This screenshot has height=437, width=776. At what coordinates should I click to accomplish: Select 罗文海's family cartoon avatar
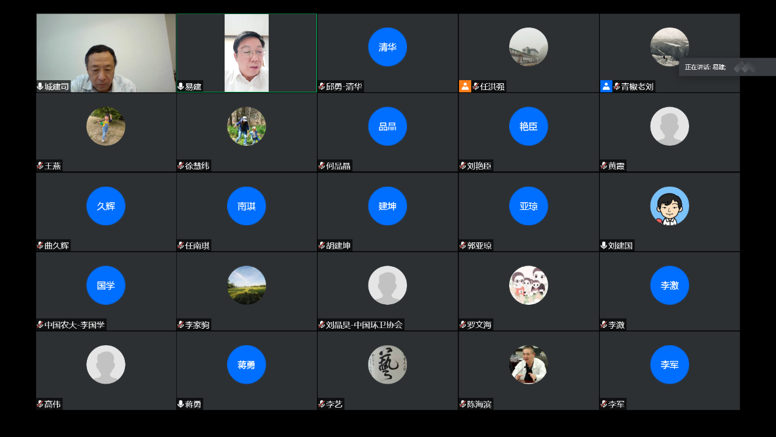click(529, 285)
